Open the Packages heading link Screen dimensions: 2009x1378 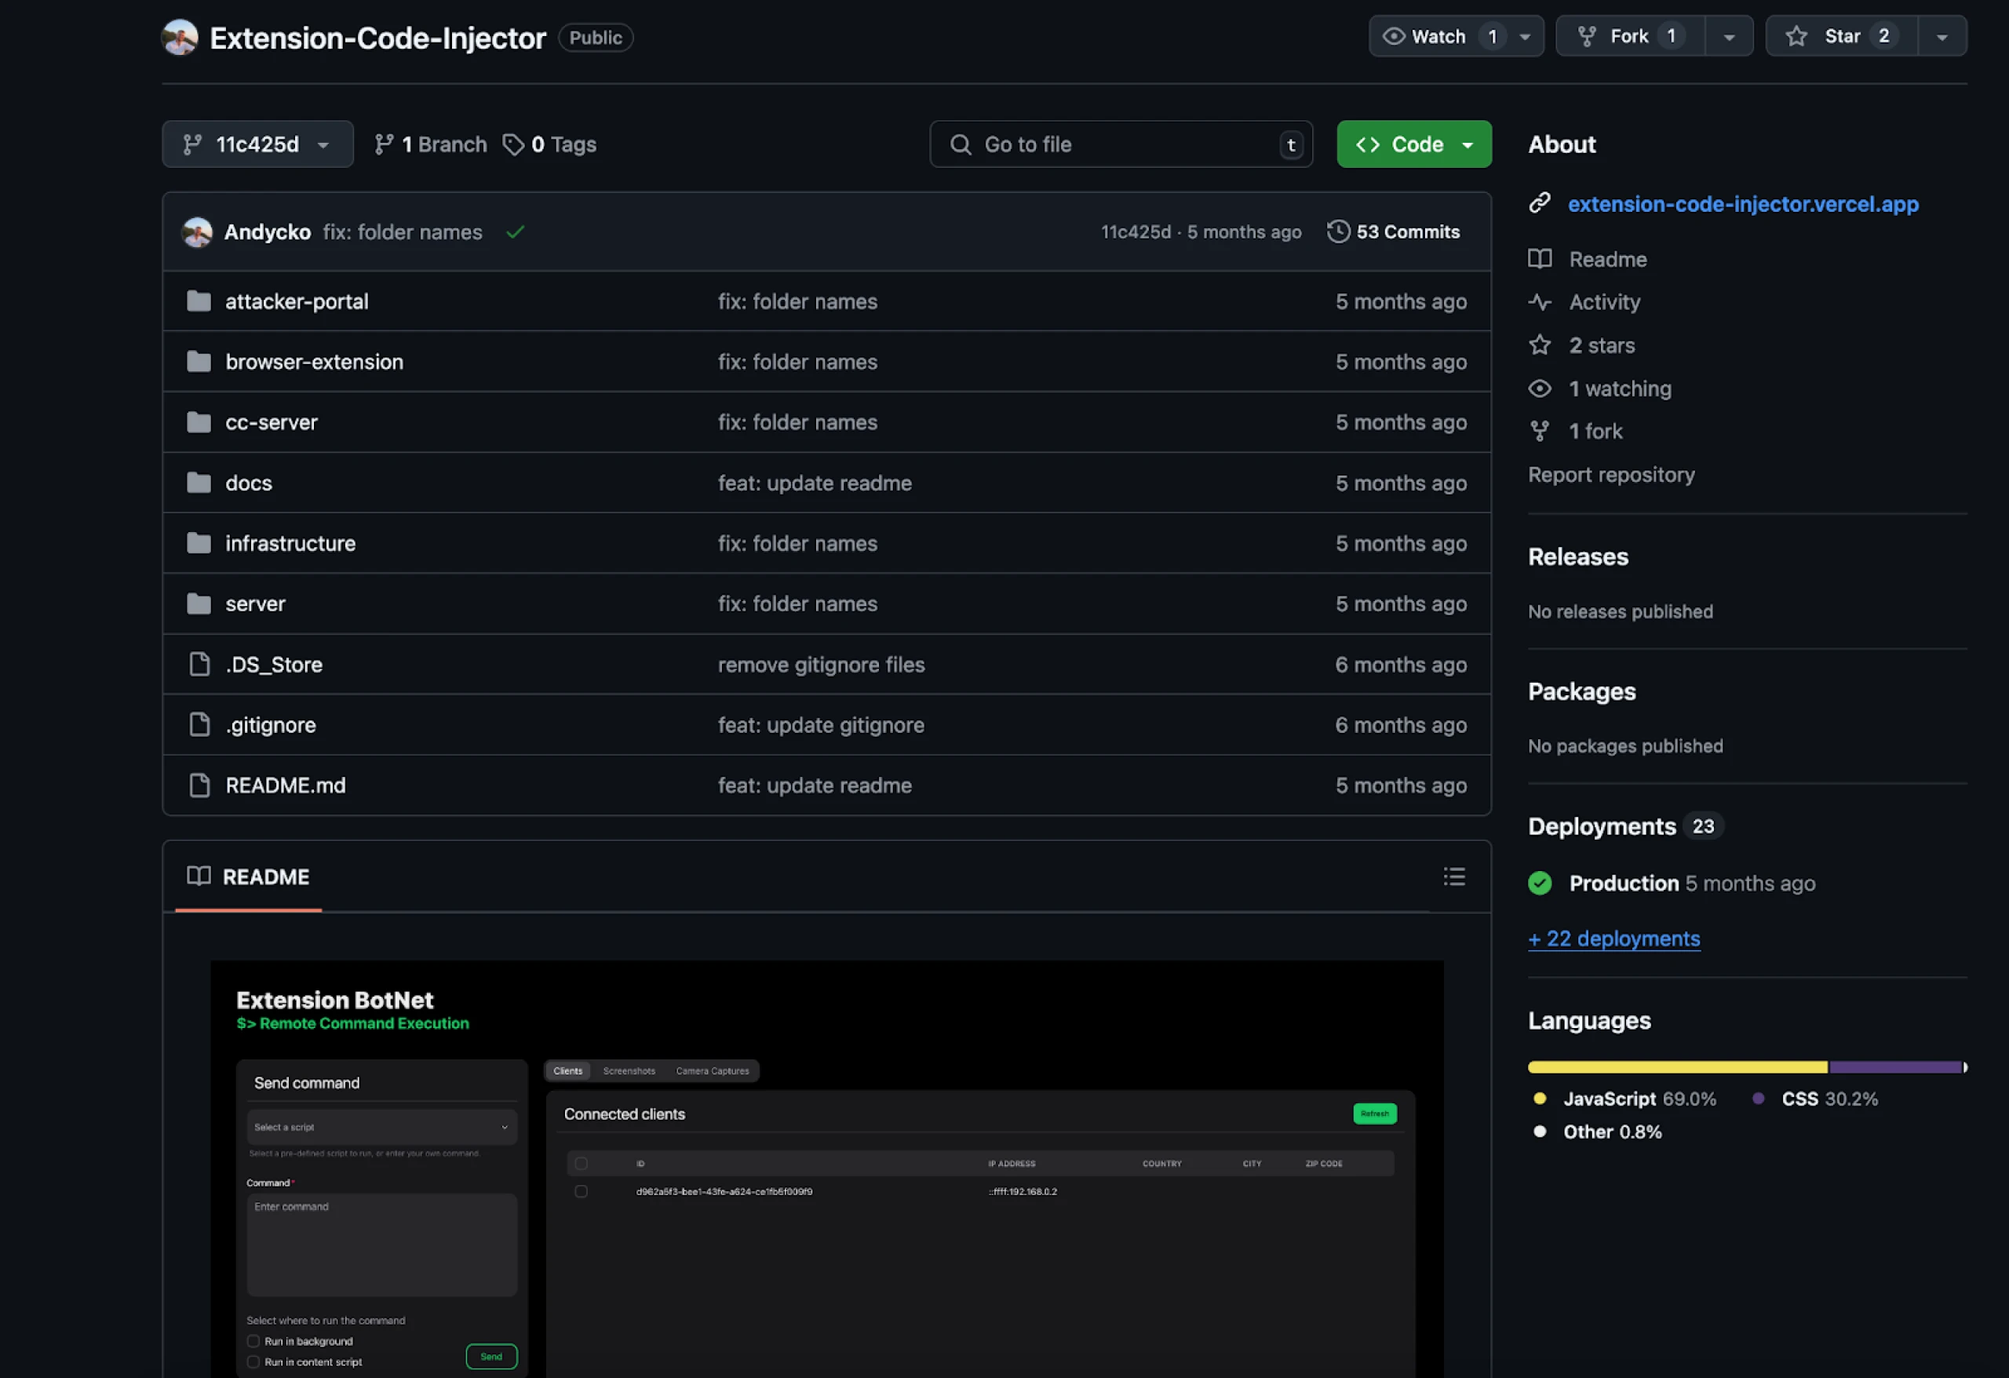[1582, 691]
